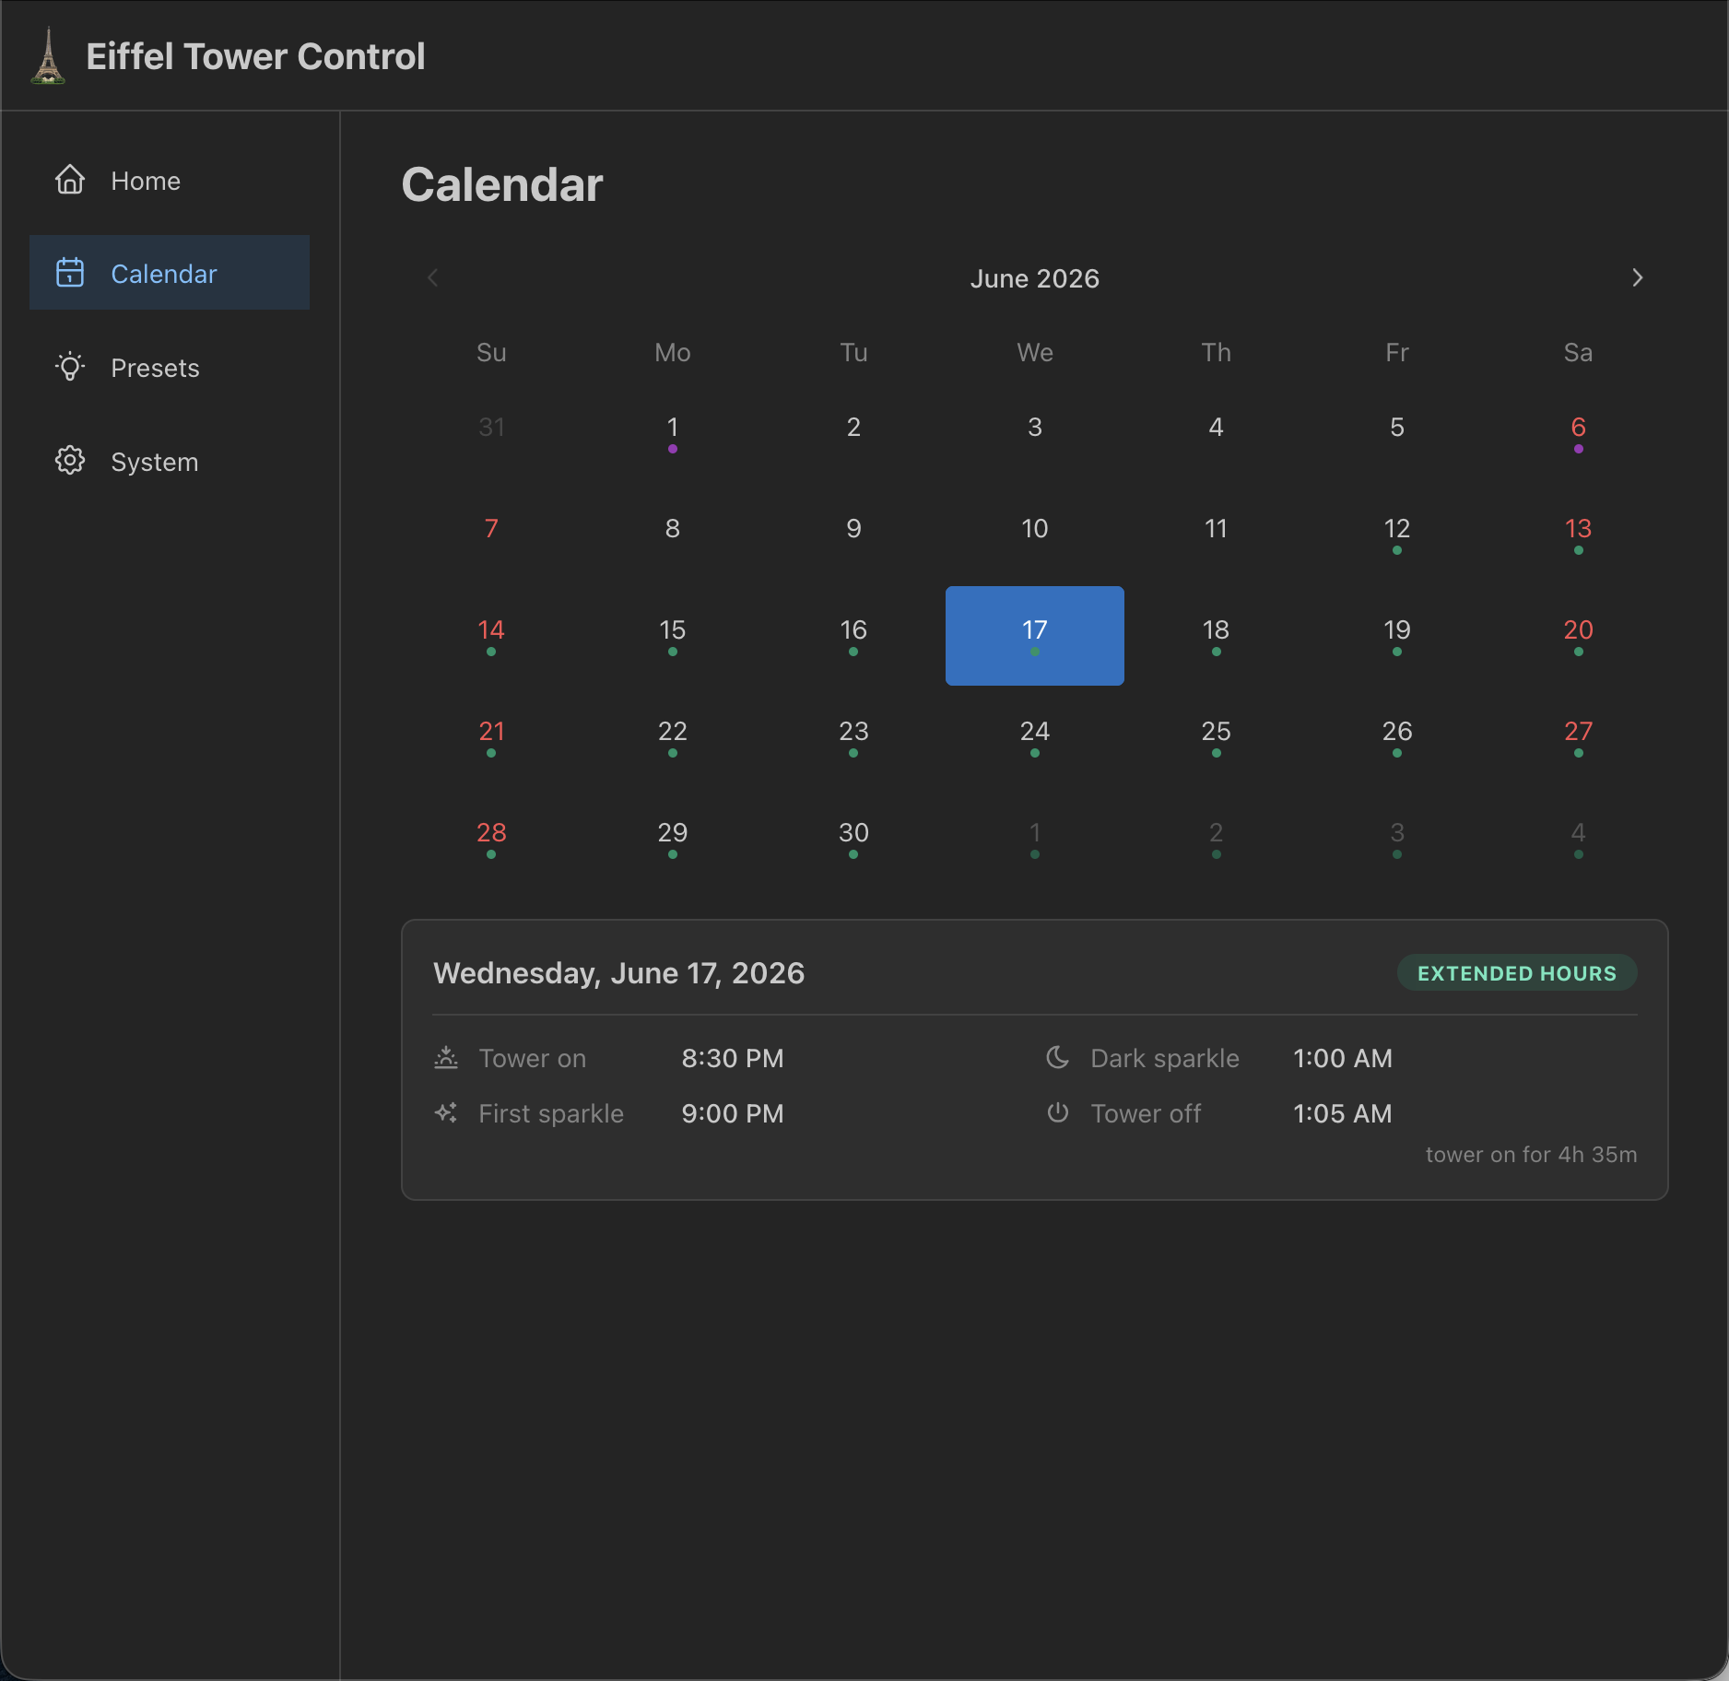Select June 1 on the calendar
1729x1681 pixels.
point(673,433)
